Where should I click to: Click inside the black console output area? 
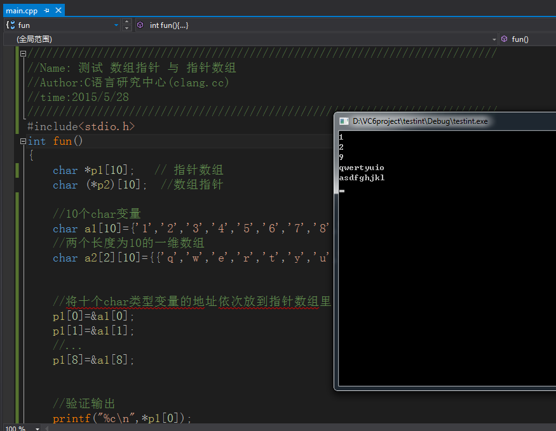click(445, 286)
